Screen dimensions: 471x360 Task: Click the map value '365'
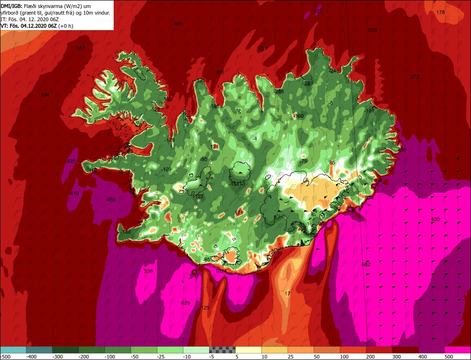(x=178, y=24)
